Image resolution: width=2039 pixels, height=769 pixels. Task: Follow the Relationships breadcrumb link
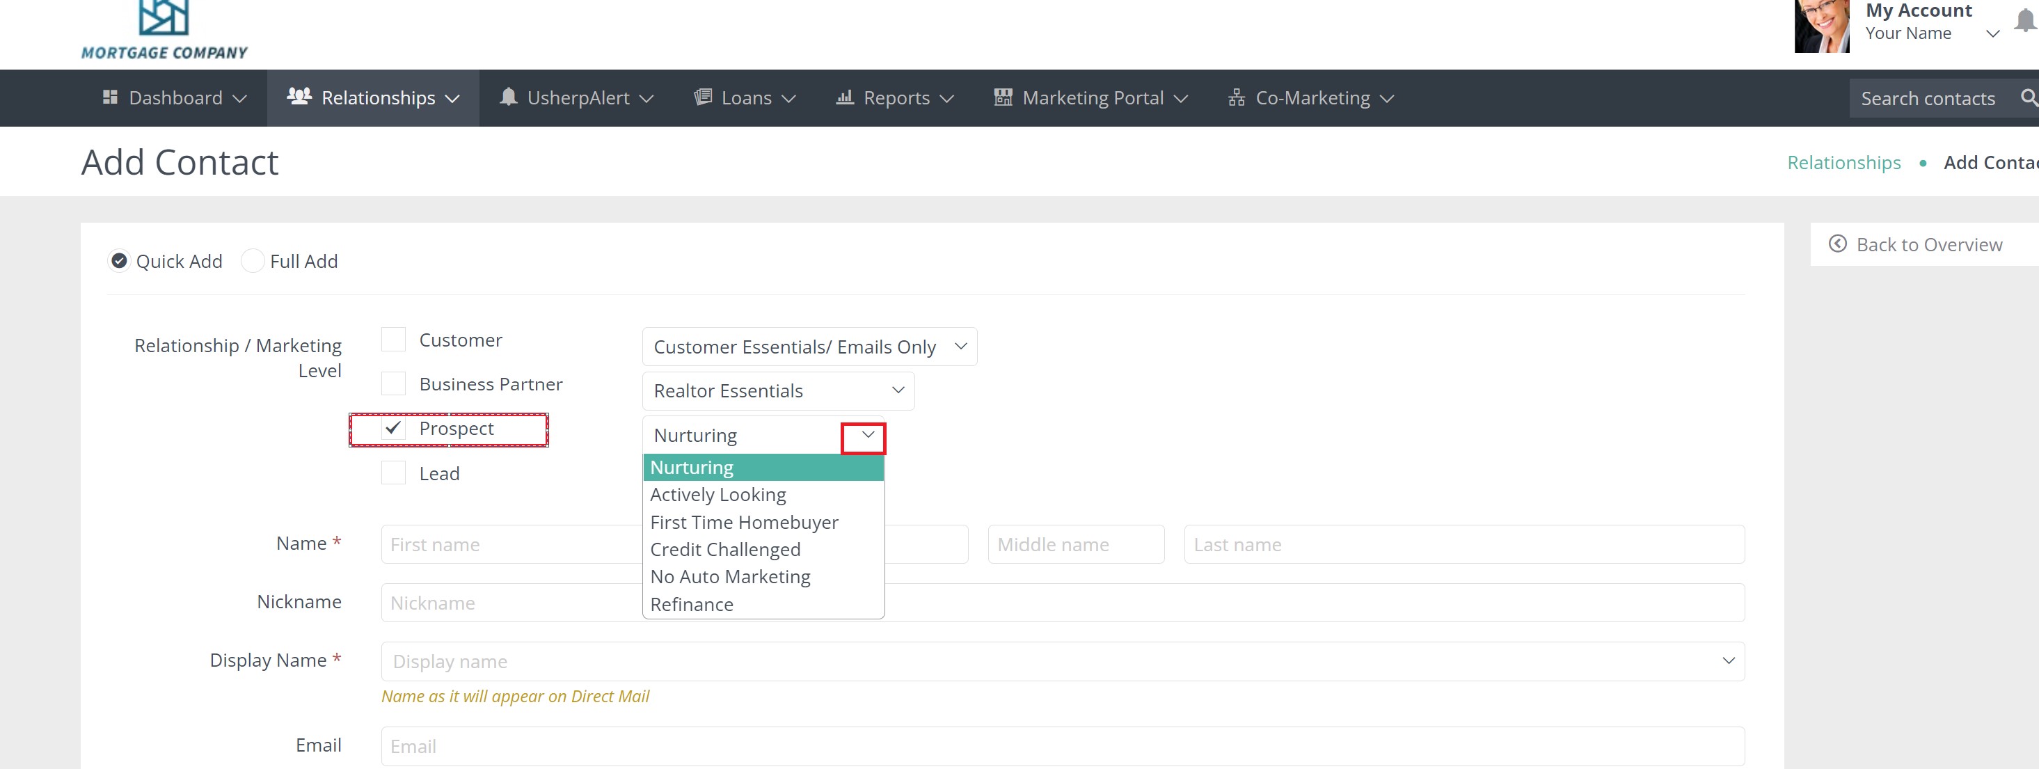click(x=1843, y=162)
